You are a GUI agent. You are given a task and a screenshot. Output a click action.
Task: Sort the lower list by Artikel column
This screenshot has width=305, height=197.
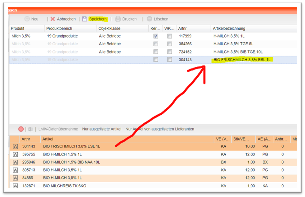pos(48,139)
